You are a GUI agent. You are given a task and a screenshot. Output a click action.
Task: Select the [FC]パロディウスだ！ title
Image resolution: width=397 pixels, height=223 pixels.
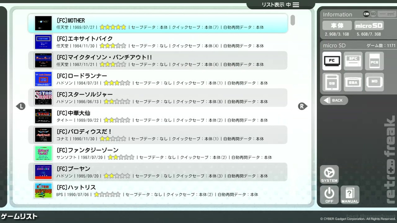[84, 131]
